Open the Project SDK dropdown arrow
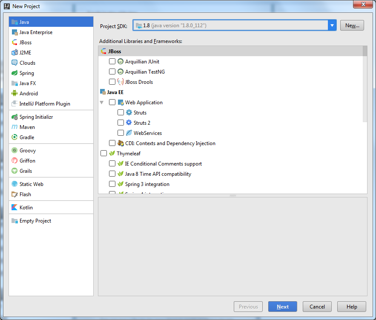Viewport: 376px width, 320px height. pyautogui.click(x=332, y=25)
